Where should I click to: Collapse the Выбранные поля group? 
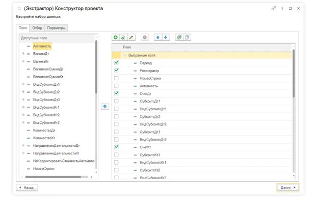[125, 55]
